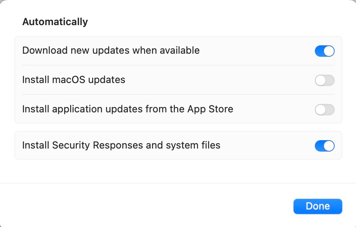Click the gray track of App Store switch

click(330, 110)
